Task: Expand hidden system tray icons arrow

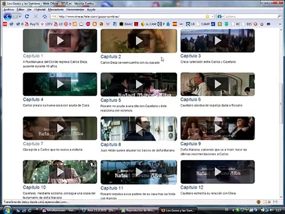Action: click(x=233, y=210)
